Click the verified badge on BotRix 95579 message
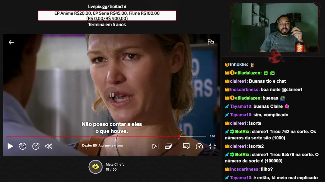This screenshot has height=182, width=325. click(x=232, y=154)
